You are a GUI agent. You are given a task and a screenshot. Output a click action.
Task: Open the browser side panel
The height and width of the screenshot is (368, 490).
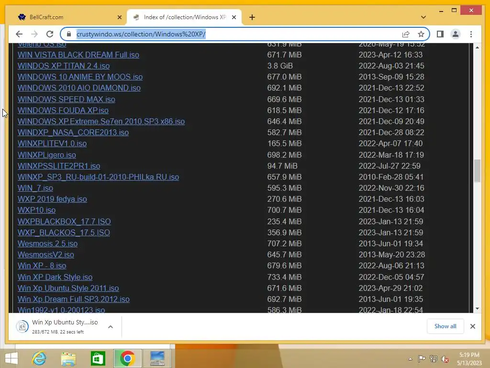tap(440, 34)
